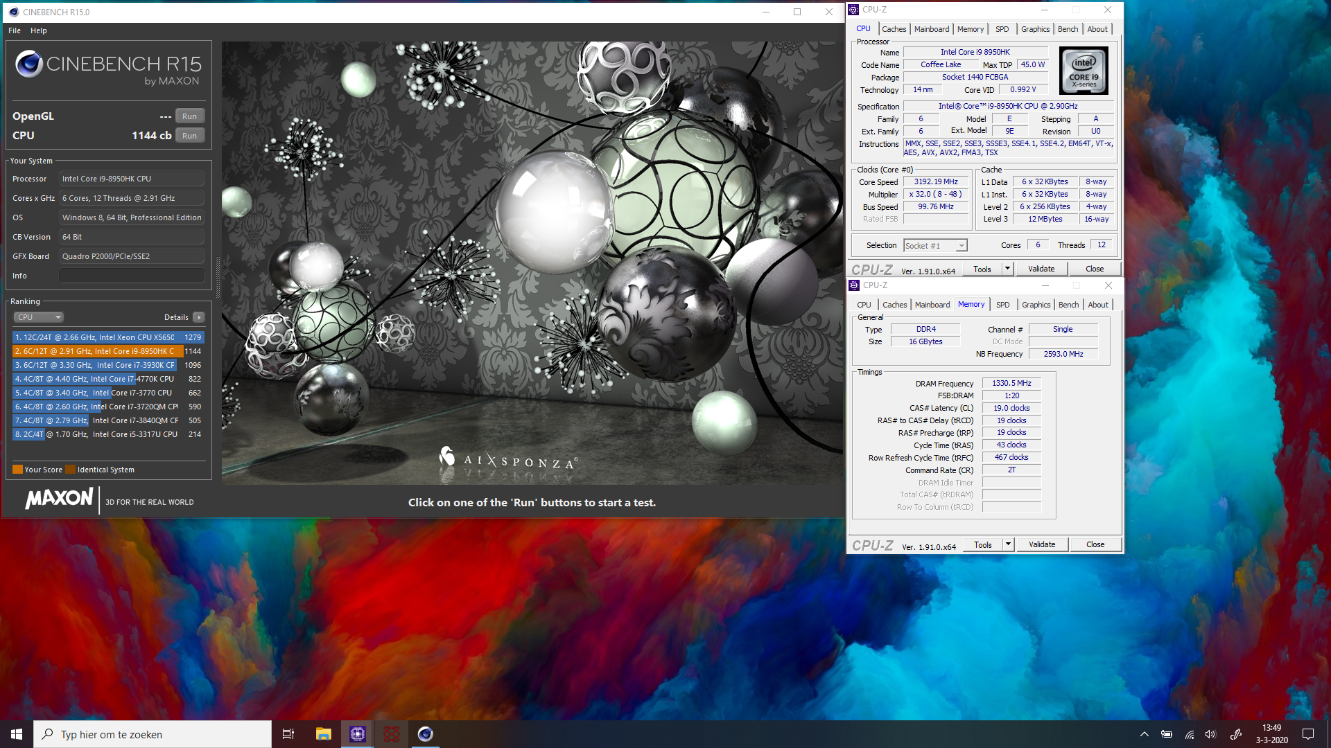Viewport: 1331px width, 748px height.
Task: Switch to CPU-Z purple taskbar icon
Action: click(x=358, y=734)
